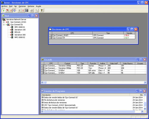The image size is (149, 119).
Task: Click the Tipo column header in Versiones window
Action: pyautogui.click(x=108, y=33)
